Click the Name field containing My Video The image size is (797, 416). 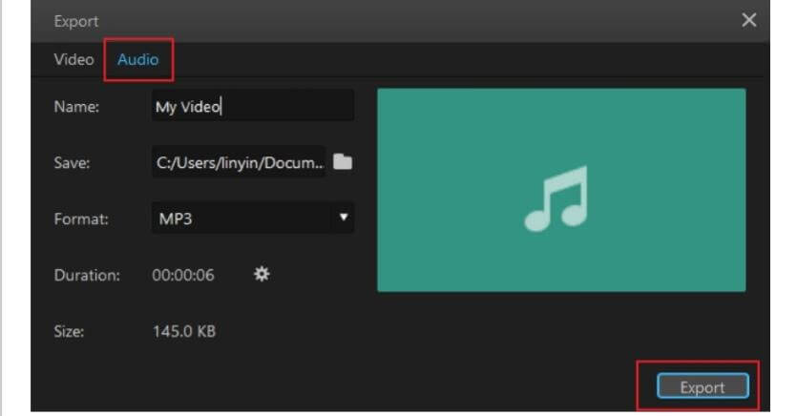click(253, 106)
